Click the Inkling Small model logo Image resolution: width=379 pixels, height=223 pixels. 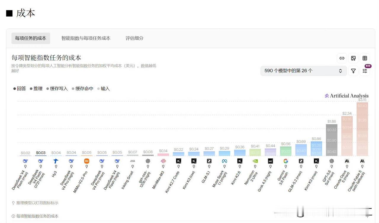pyautogui.click(x=133, y=161)
